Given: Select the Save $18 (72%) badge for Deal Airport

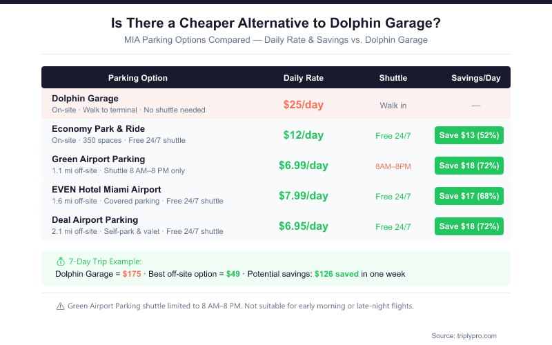Looking at the screenshot, I should [x=469, y=226].
